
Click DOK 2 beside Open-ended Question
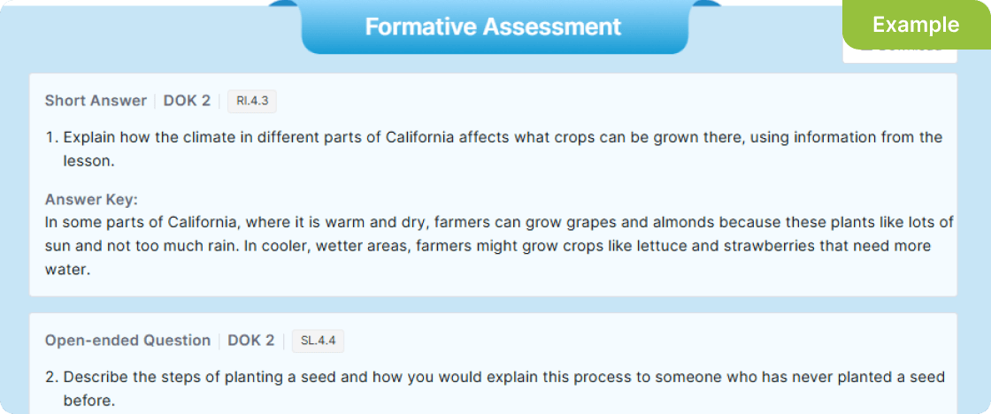[251, 341]
